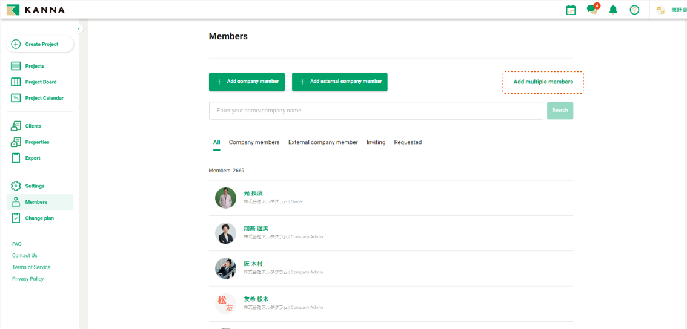The height and width of the screenshot is (329, 687).
Task: Click the notification bell icon
Action: point(613,10)
